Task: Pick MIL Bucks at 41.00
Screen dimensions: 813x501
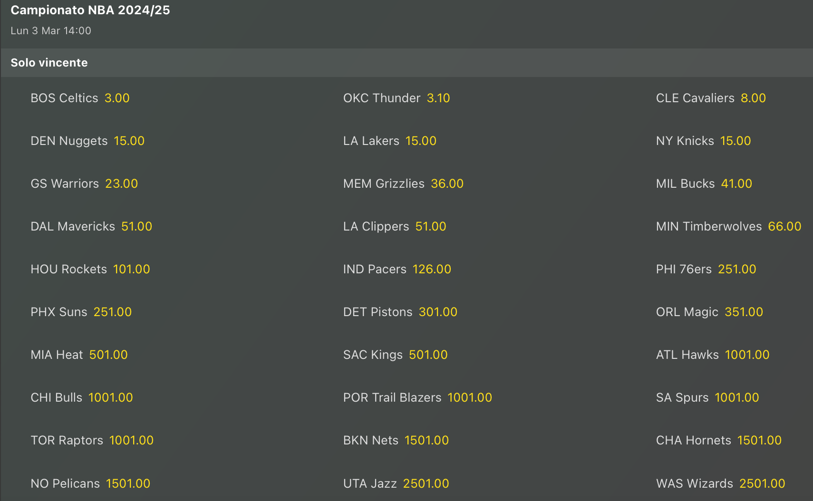Action: 704,183
